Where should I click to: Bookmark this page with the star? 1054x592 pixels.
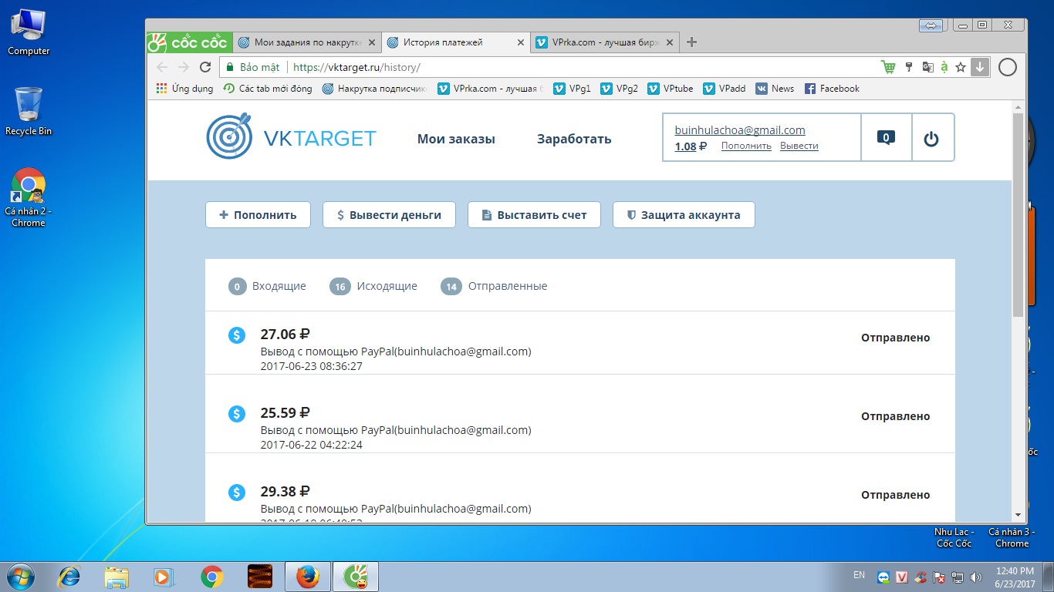(961, 67)
